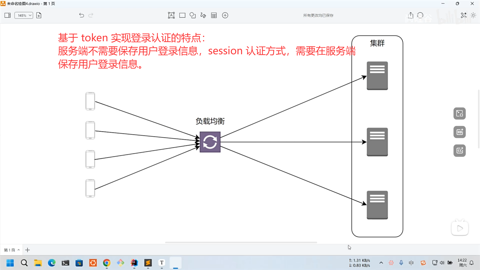
Task: Click the horizontal canvas scrollbar
Action: [241, 242]
